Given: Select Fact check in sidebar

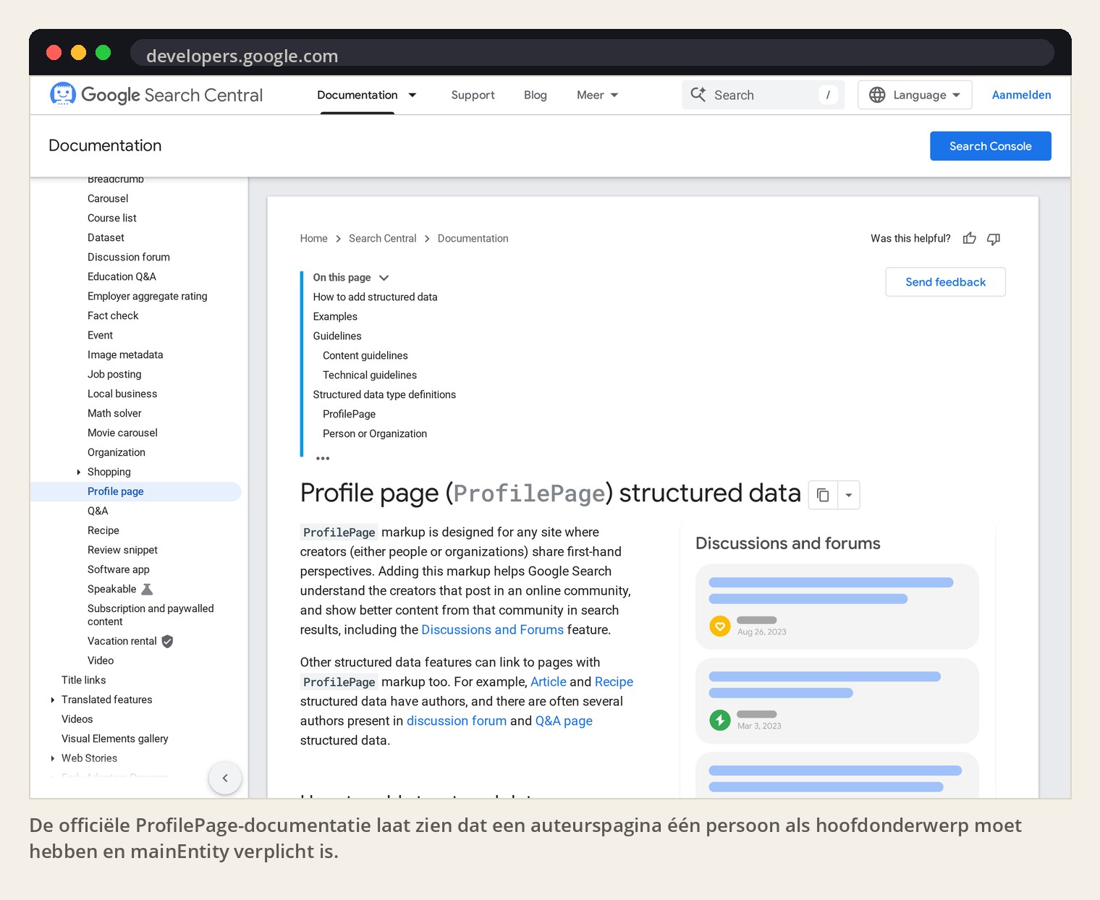Looking at the screenshot, I should (113, 315).
